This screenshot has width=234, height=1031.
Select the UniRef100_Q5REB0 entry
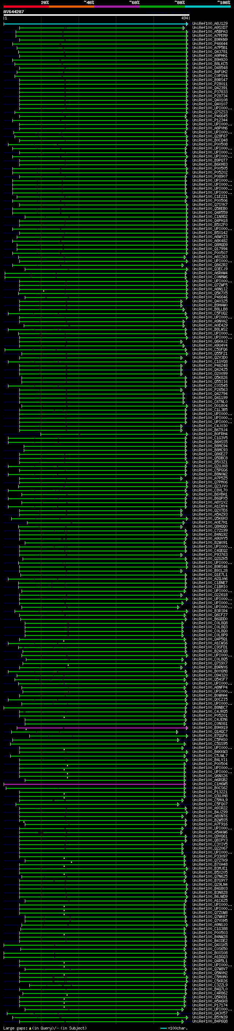tap(210, 208)
